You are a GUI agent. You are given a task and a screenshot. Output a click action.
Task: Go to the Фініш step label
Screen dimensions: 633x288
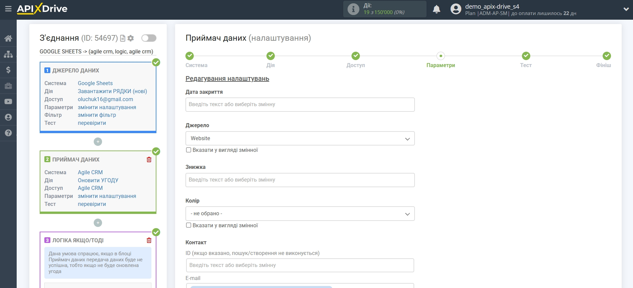[x=604, y=65]
